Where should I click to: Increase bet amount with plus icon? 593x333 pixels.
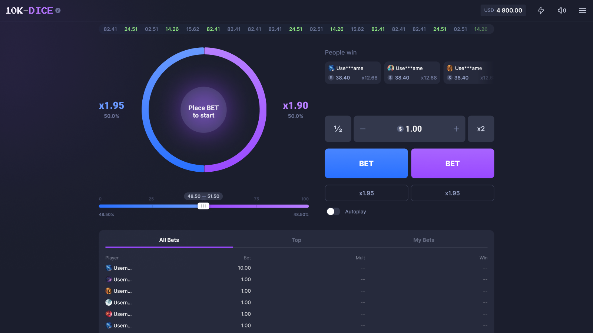click(x=456, y=129)
